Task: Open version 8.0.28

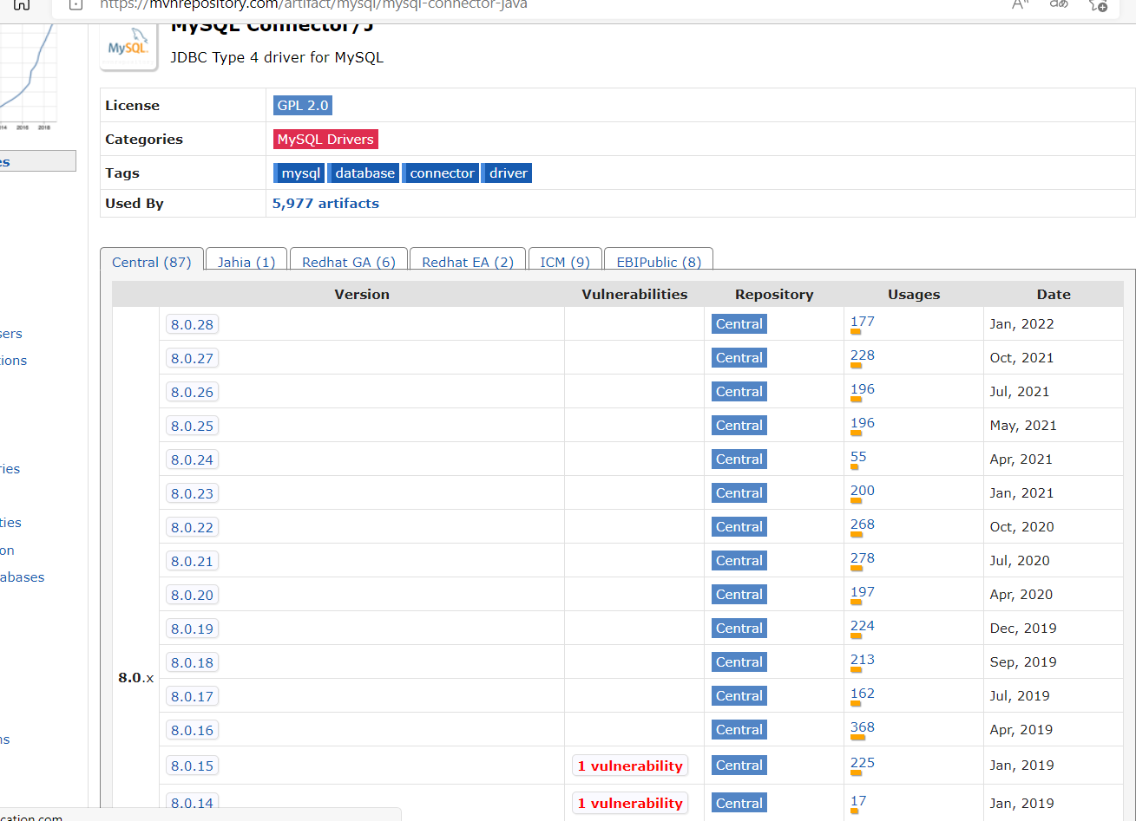Action: point(192,324)
